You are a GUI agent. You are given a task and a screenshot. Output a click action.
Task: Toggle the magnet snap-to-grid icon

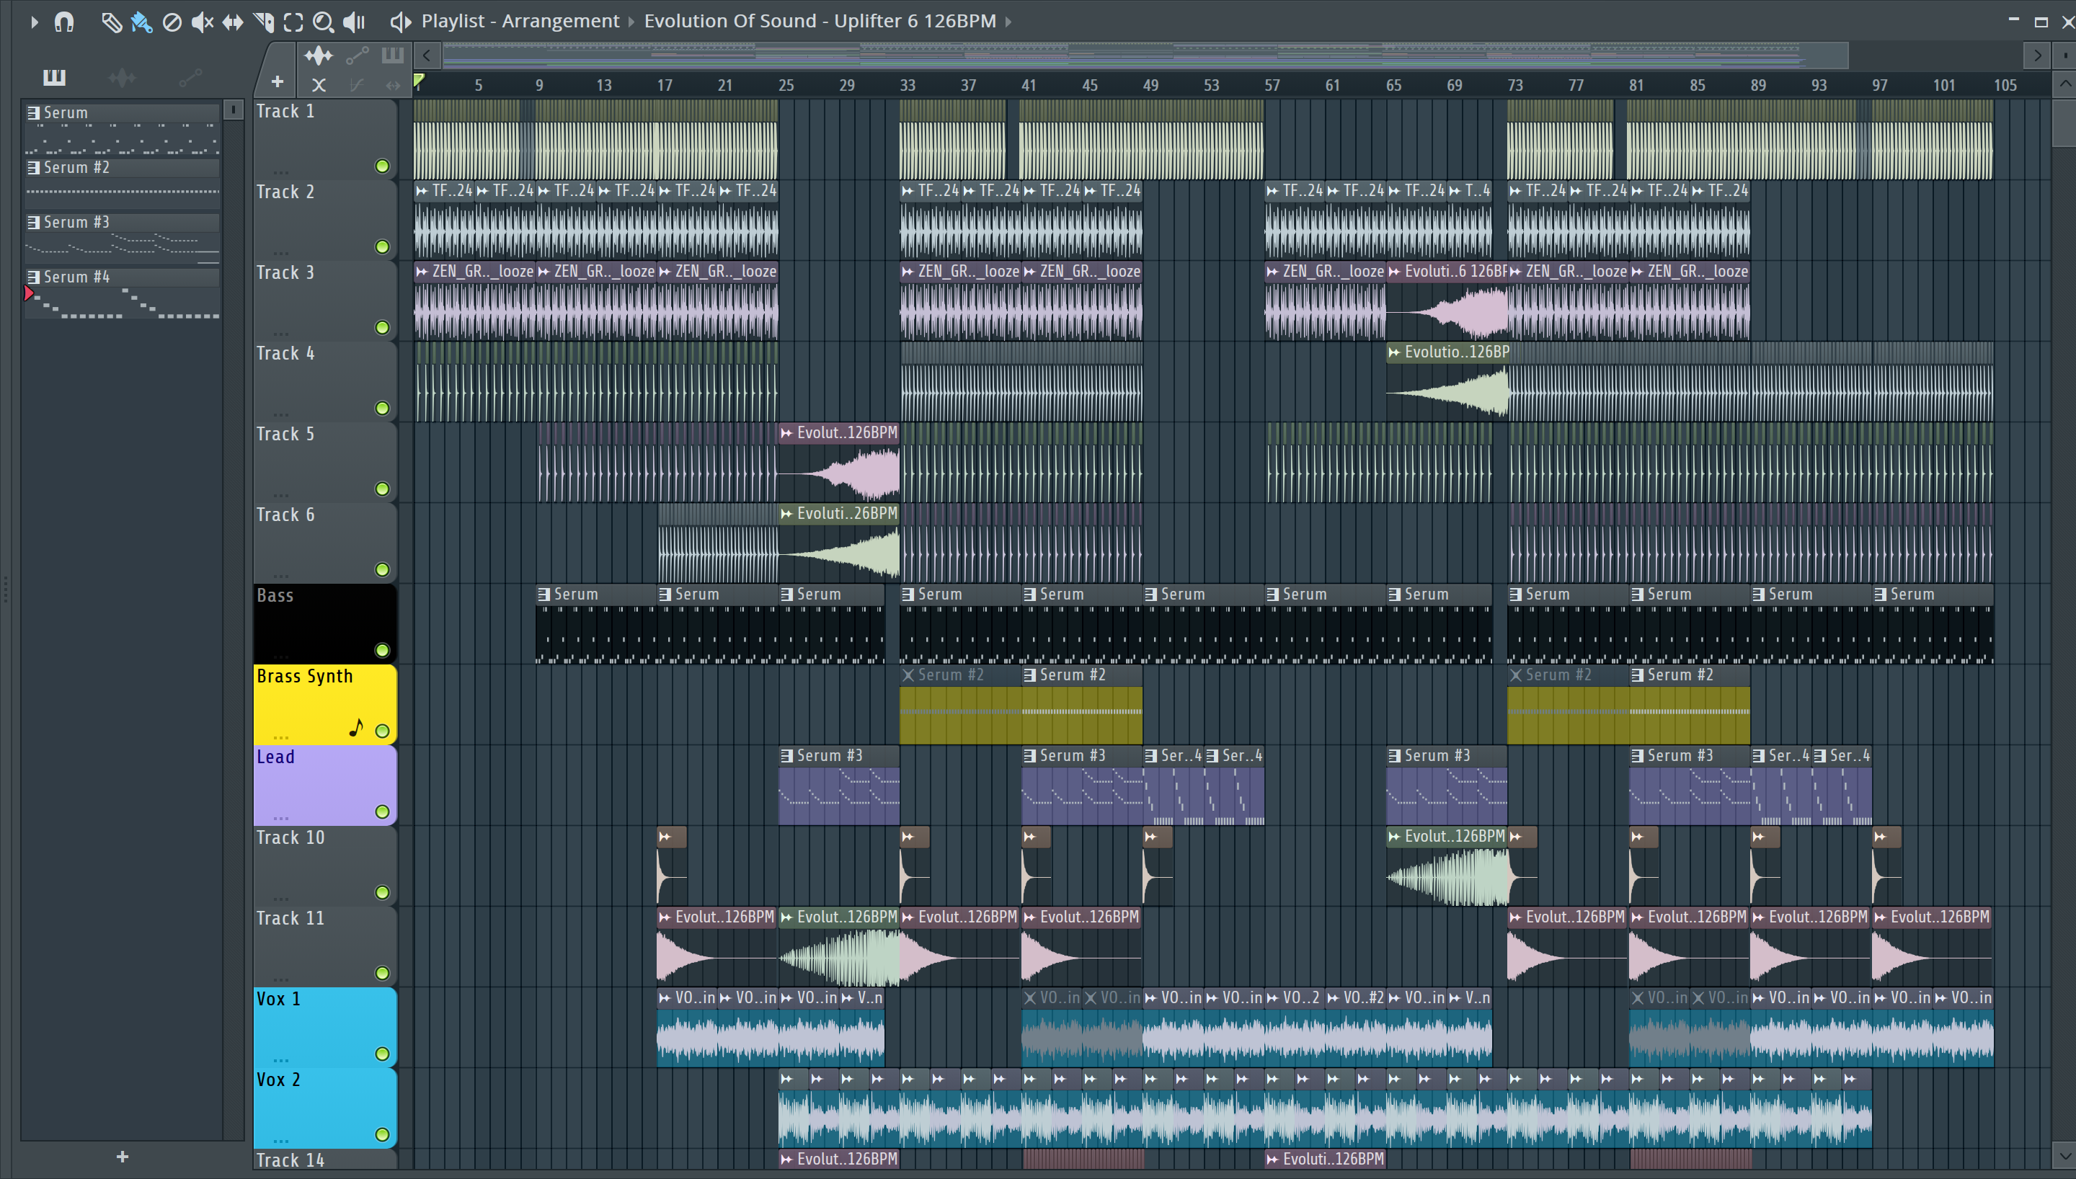pos(64,22)
